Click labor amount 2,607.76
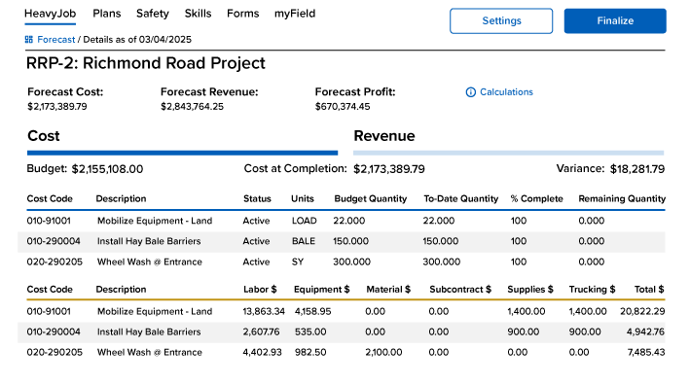 click(x=261, y=331)
